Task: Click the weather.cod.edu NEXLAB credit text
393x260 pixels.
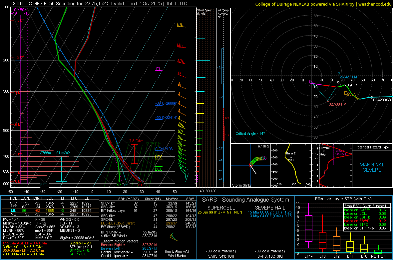Action: (x=323, y=4)
